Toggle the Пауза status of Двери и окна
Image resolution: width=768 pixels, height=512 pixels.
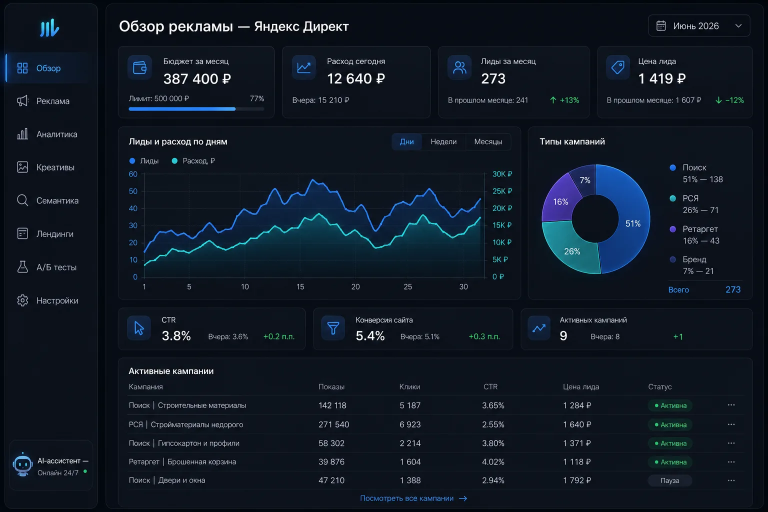(x=670, y=480)
